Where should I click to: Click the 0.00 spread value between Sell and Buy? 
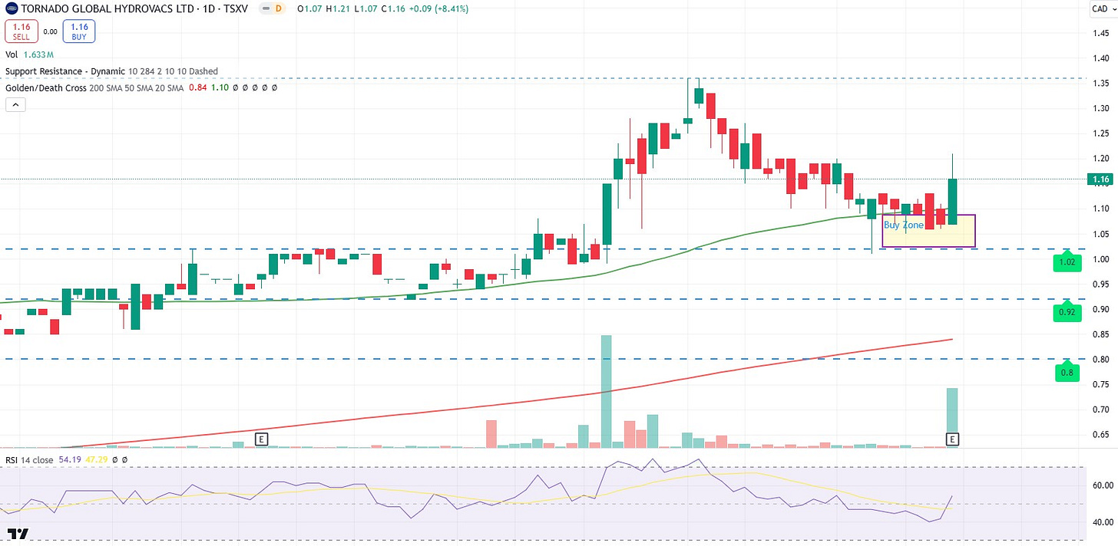(49, 32)
